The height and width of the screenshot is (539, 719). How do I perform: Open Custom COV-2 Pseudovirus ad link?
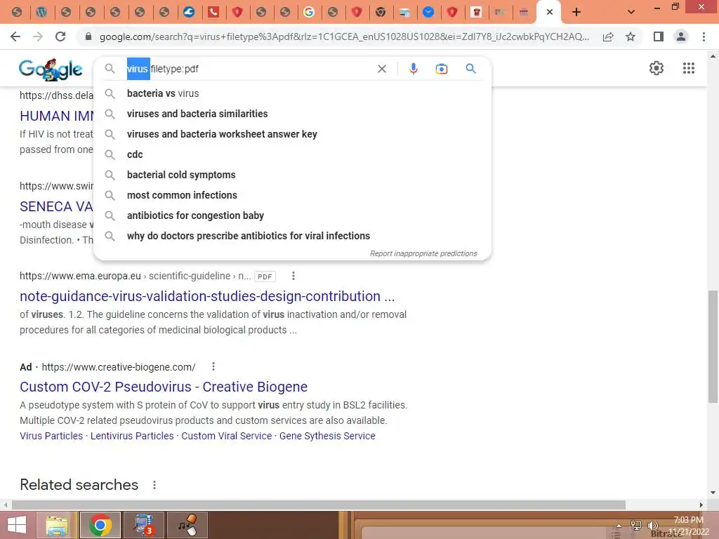(164, 387)
